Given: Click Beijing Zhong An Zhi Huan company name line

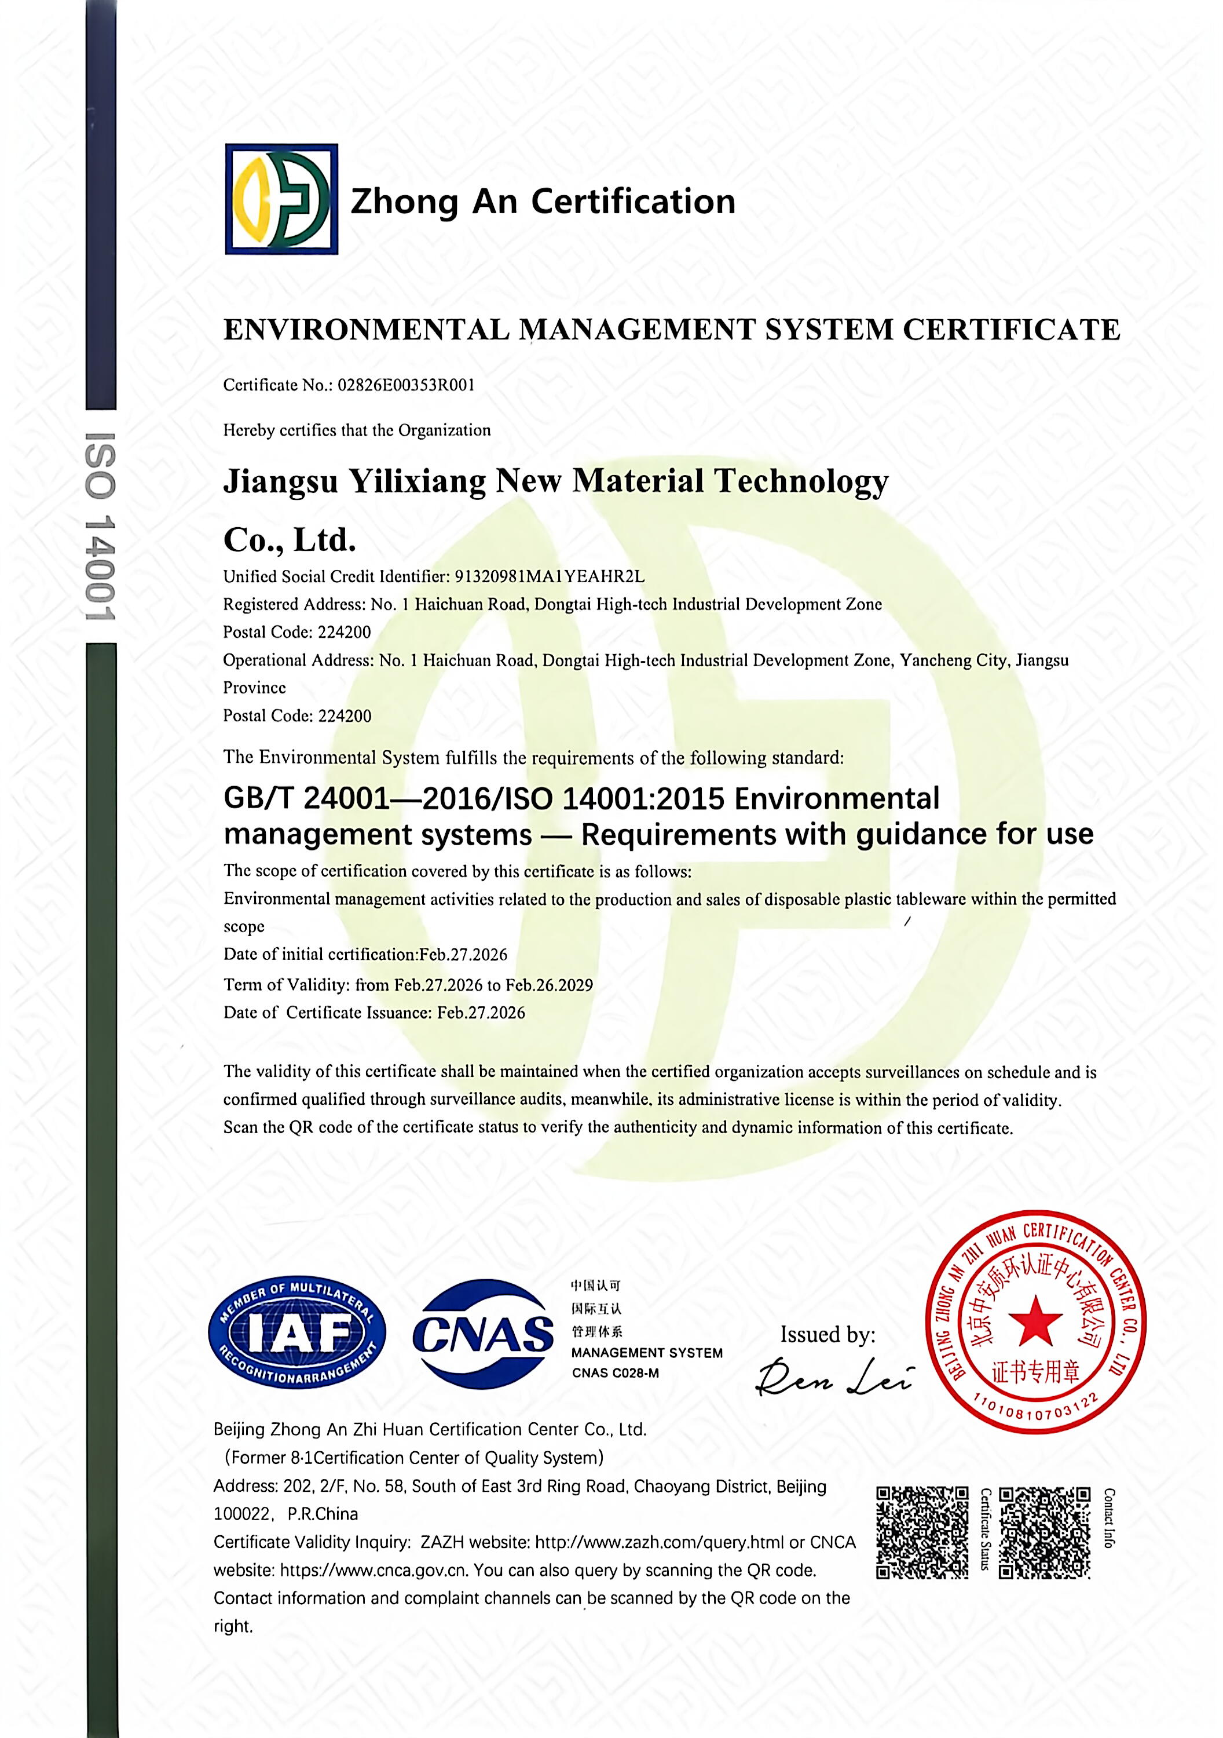Looking at the screenshot, I should (430, 1429).
